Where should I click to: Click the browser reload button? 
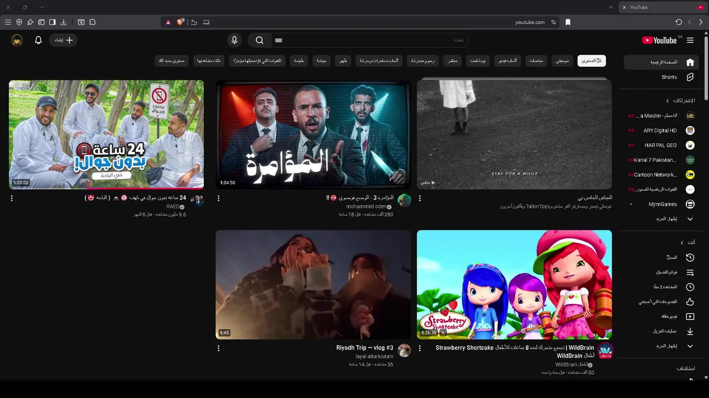pyautogui.click(x=679, y=22)
